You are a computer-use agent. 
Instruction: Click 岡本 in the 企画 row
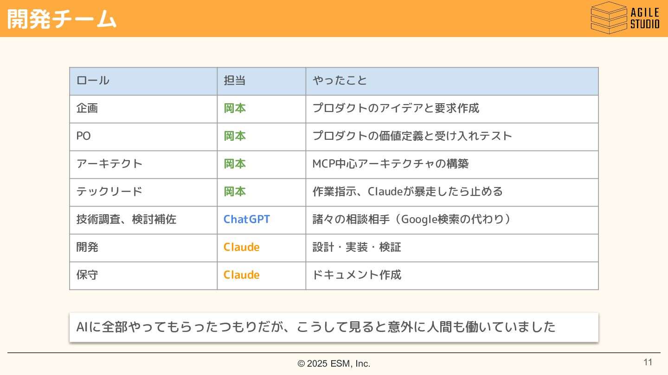click(x=235, y=108)
